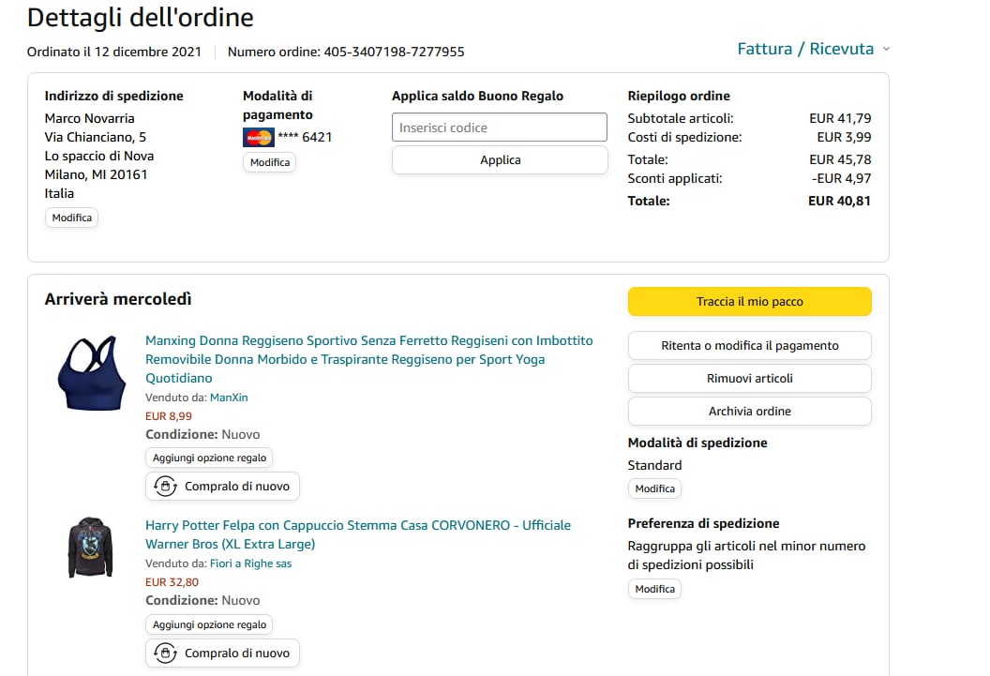
Task: Track the package with Traccia il mio pacco
Action: [749, 302]
